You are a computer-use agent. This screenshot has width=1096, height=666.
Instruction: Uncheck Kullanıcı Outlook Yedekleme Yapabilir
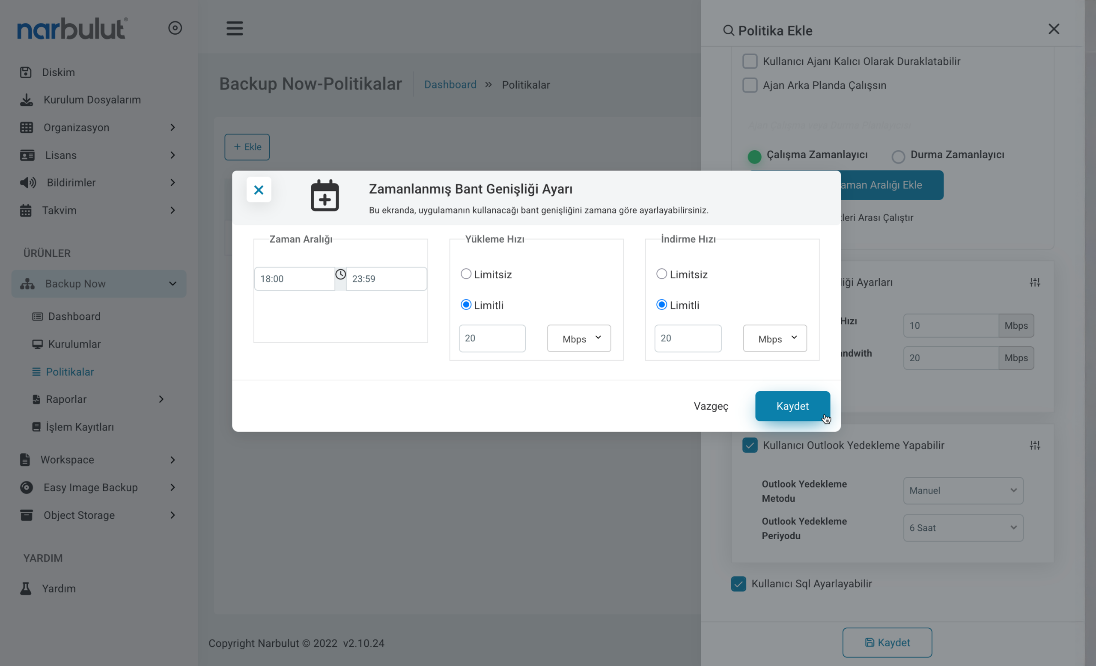point(750,445)
